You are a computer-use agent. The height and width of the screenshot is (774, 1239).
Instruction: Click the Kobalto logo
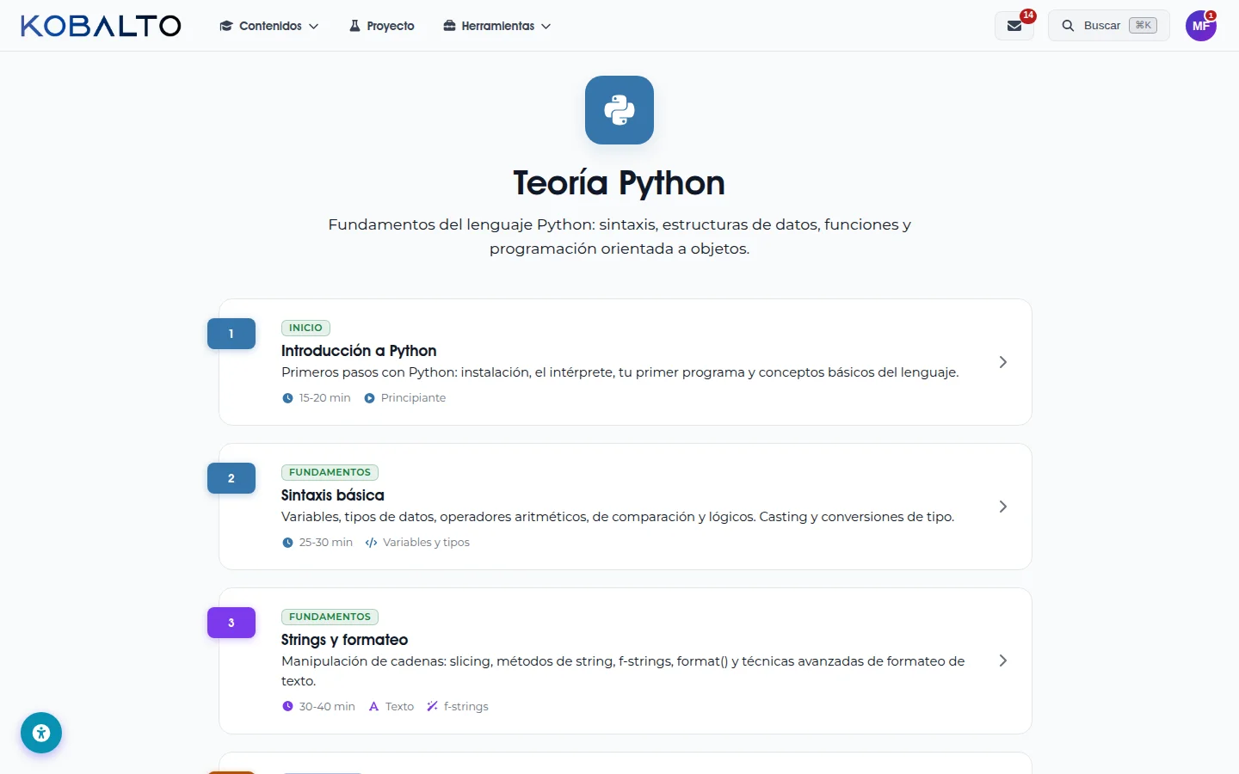pyautogui.click(x=101, y=26)
